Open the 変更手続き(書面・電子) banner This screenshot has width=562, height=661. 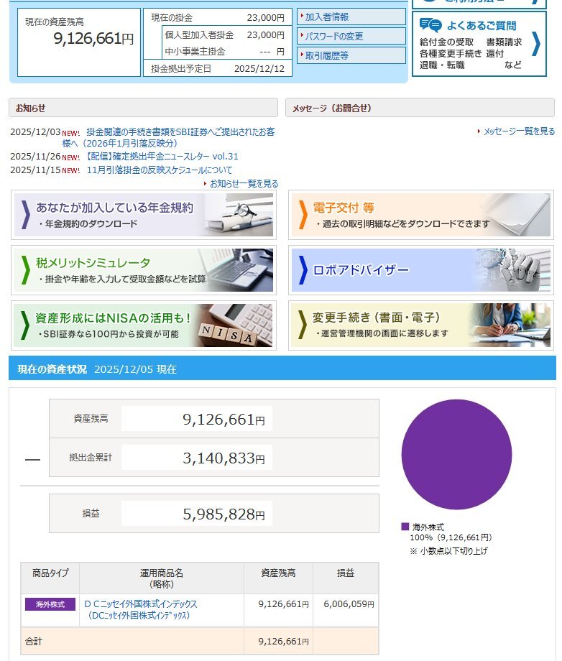[x=420, y=325]
